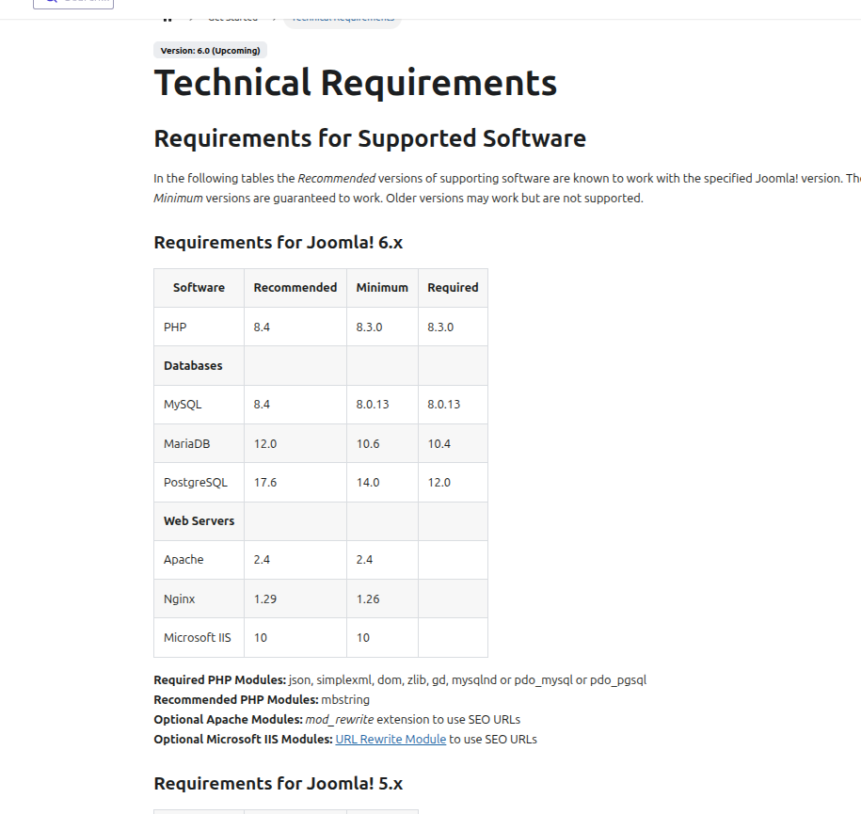Click the home icon in the breadcrumb
The height and width of the screenshot is (814, 861).
(x=167, y=17)
